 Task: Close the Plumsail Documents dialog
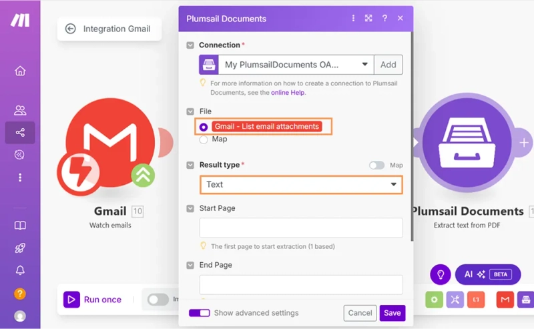pos(400,18)
